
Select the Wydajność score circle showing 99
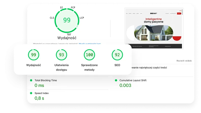(34, 55)
